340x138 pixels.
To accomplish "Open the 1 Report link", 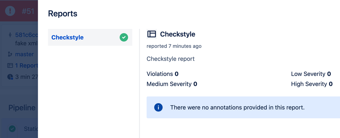I will click(27, 65).
